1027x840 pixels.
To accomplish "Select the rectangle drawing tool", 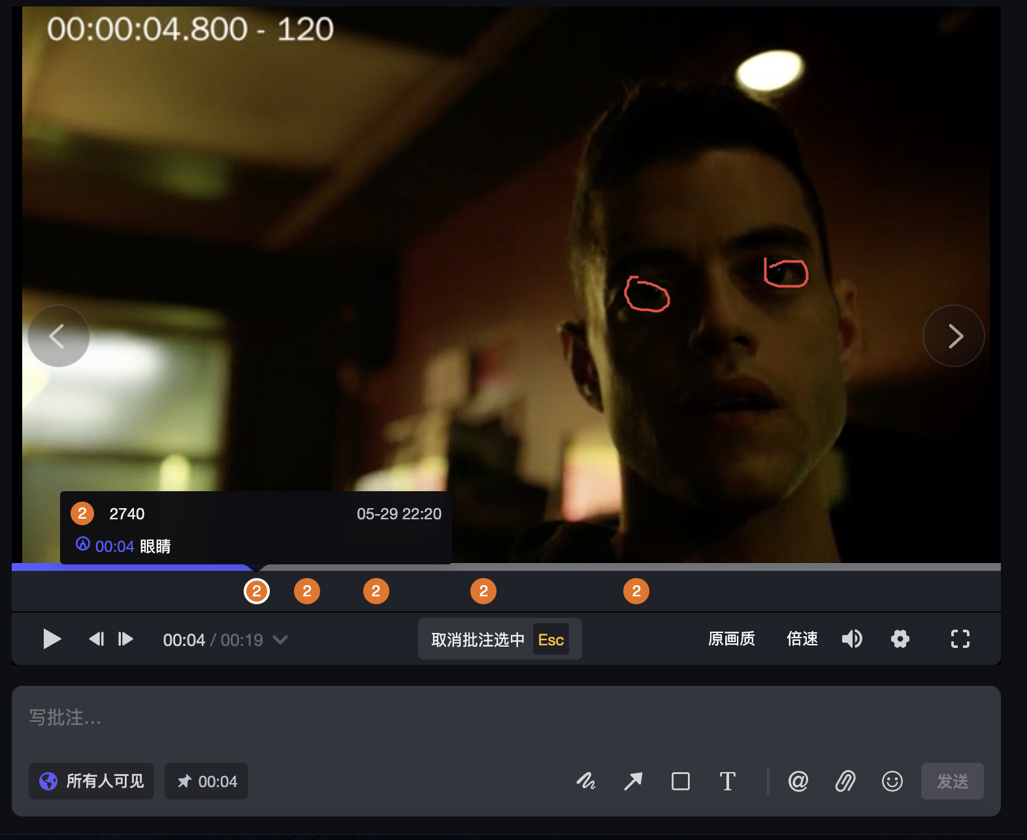I will click(x=681, y=781).
